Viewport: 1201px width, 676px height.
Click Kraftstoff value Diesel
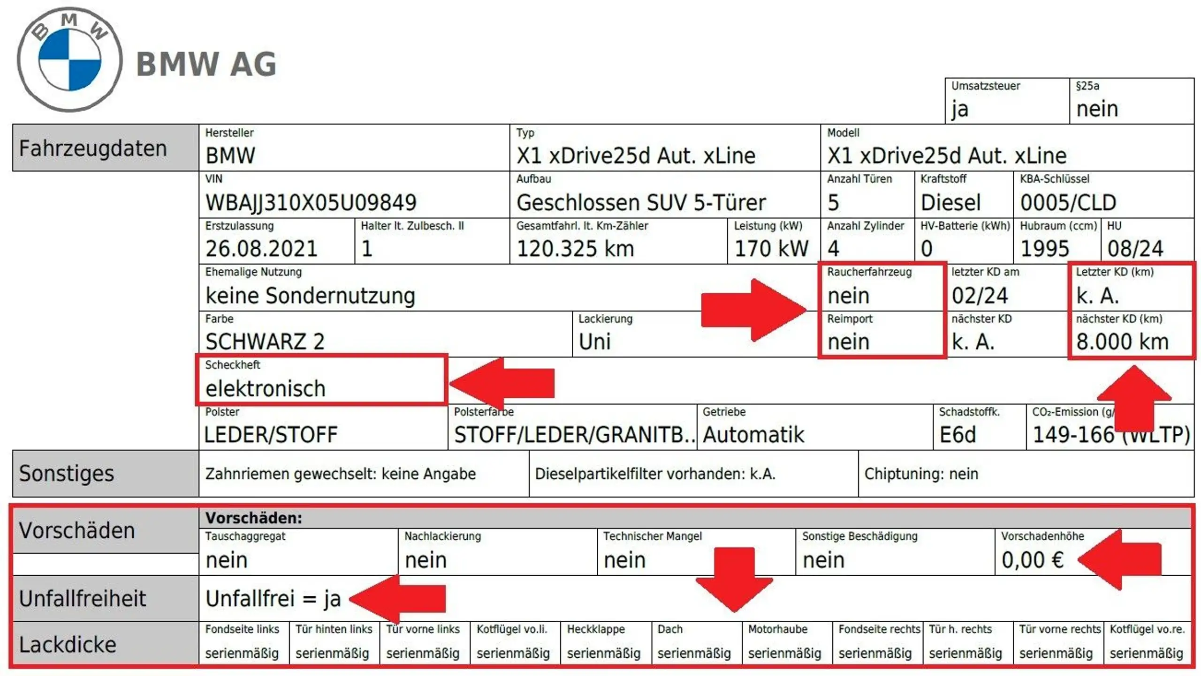pyautogui.click(x=950, y=202)
